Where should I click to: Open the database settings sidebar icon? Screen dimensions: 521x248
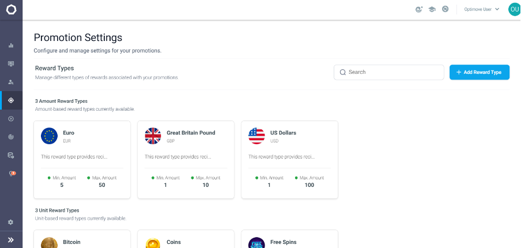click(x=11, y=155)
